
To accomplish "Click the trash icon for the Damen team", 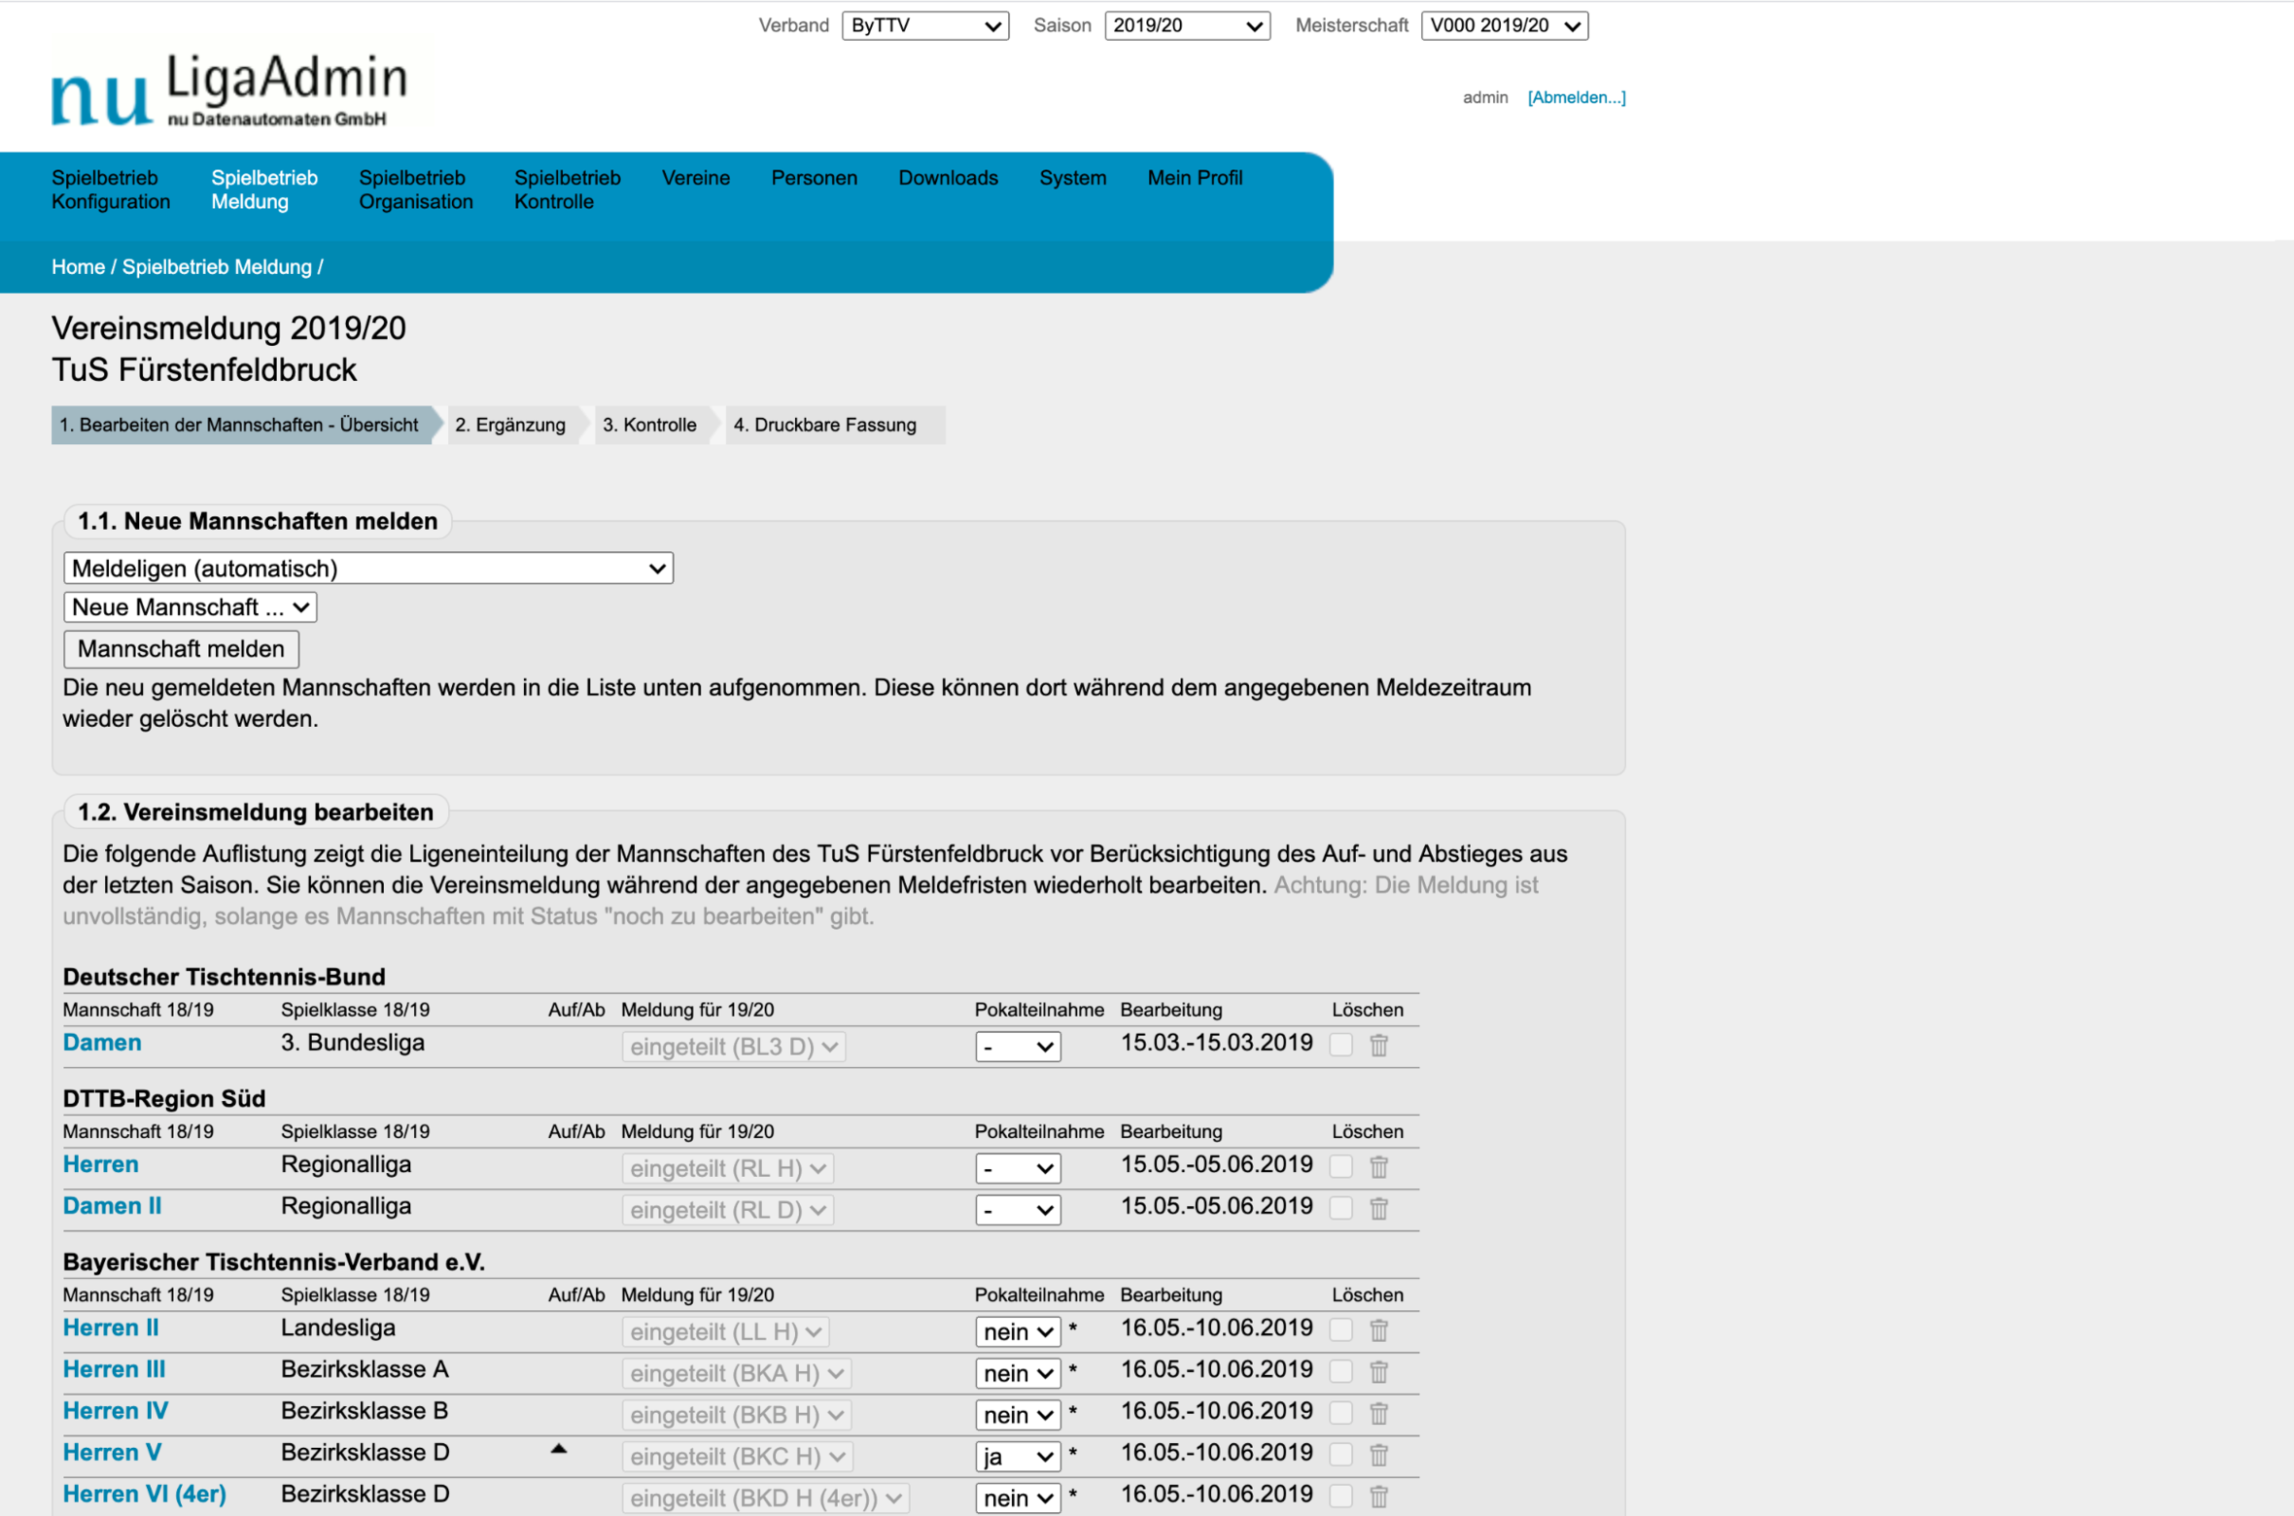I will click(1379, 1045).
